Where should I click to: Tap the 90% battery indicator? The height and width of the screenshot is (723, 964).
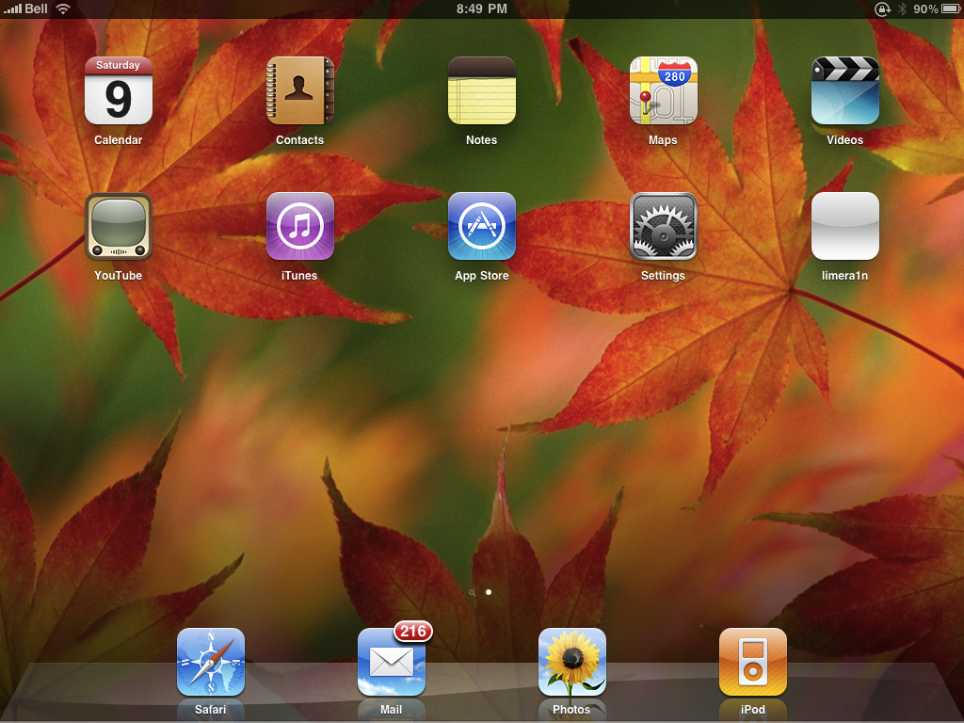937,8
